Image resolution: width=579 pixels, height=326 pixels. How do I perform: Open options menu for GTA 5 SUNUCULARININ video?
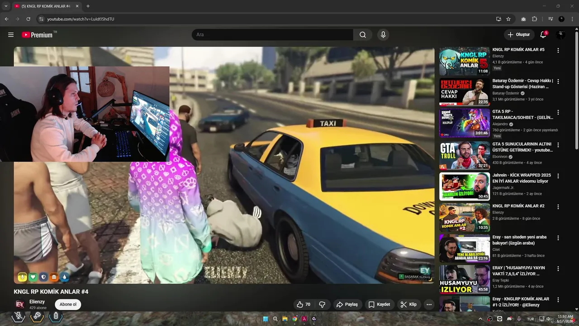[x=558, y=145]
